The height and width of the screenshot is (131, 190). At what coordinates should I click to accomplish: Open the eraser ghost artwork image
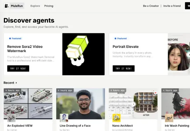click(83, 54)
